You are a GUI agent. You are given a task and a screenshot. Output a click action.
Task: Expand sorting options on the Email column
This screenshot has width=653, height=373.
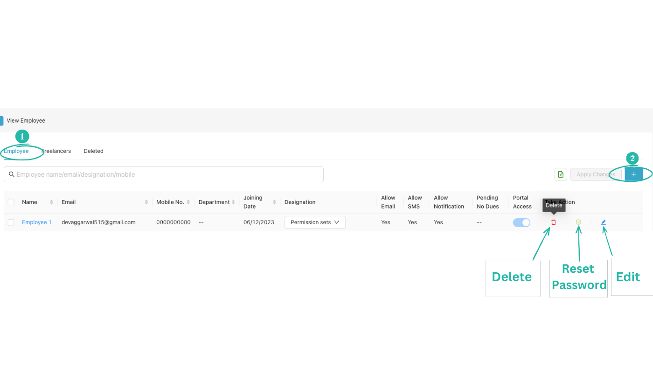pyautogui.click(x=146, y=202)
